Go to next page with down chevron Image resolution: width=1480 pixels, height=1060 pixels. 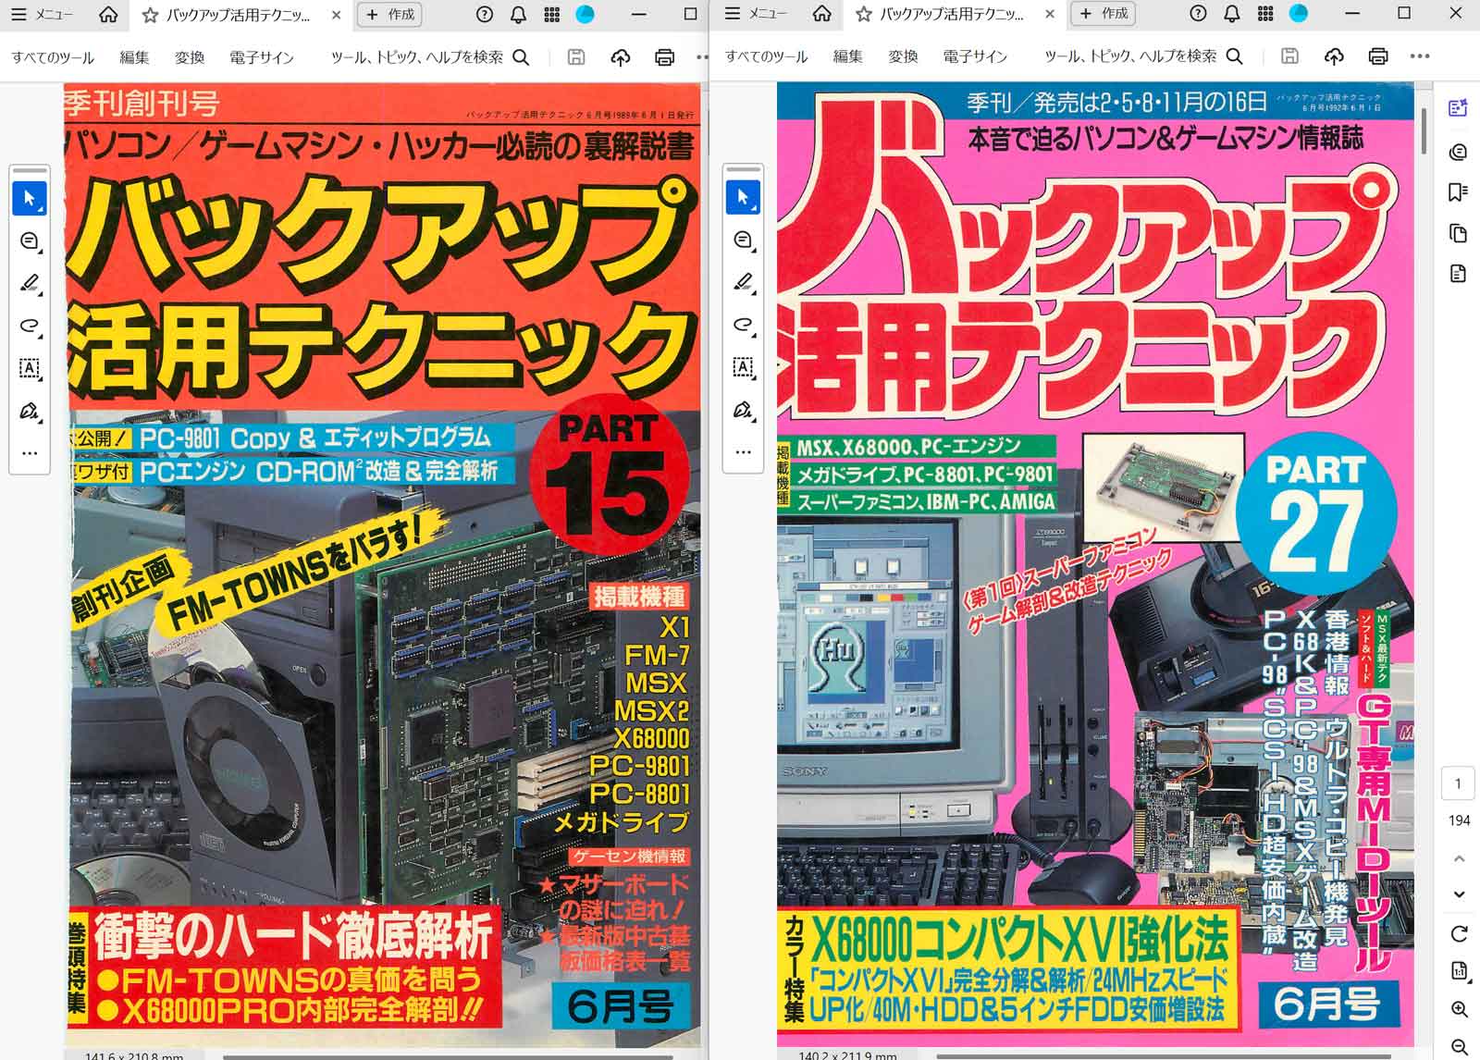pos(1459,894)
